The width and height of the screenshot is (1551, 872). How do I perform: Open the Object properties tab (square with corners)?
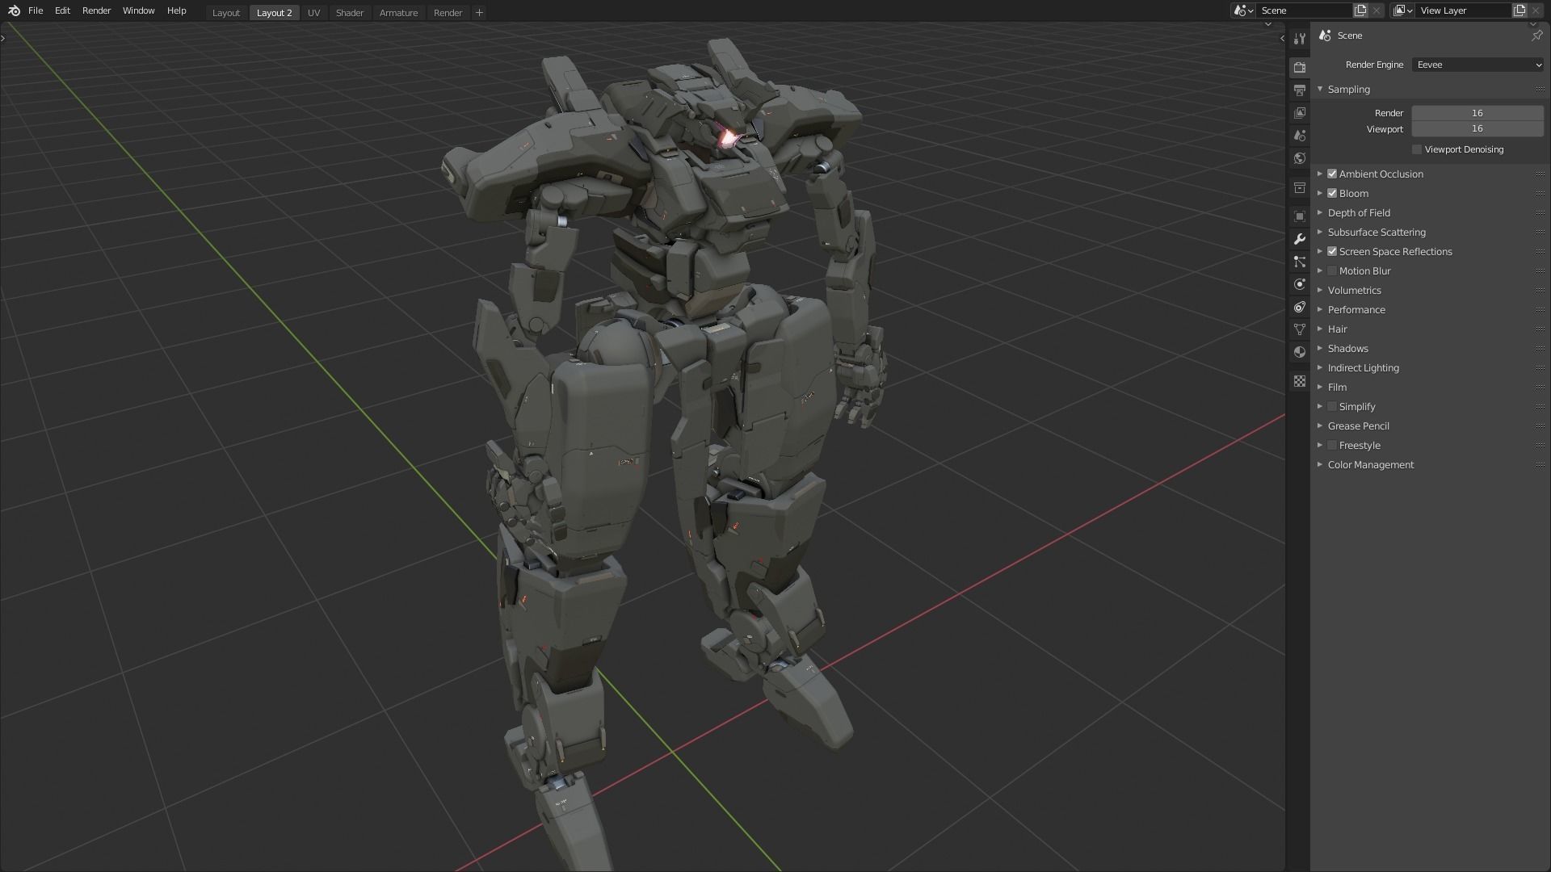(x=1299, y=216)
